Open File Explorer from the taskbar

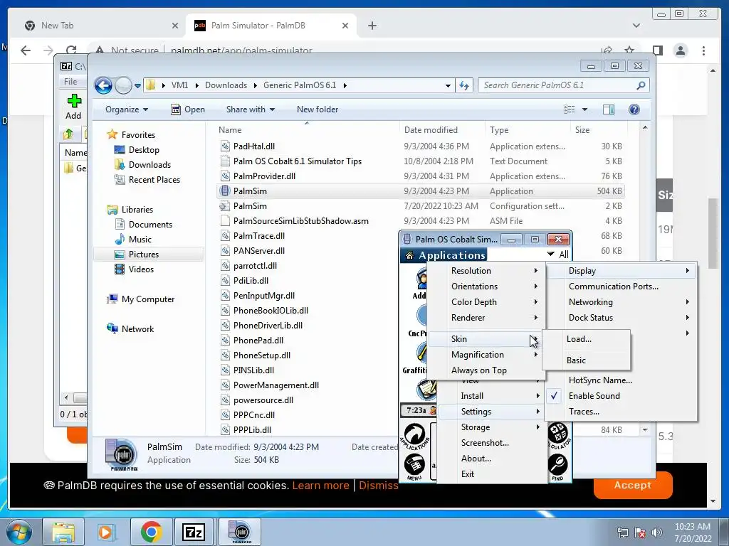[x=63, y=532]
